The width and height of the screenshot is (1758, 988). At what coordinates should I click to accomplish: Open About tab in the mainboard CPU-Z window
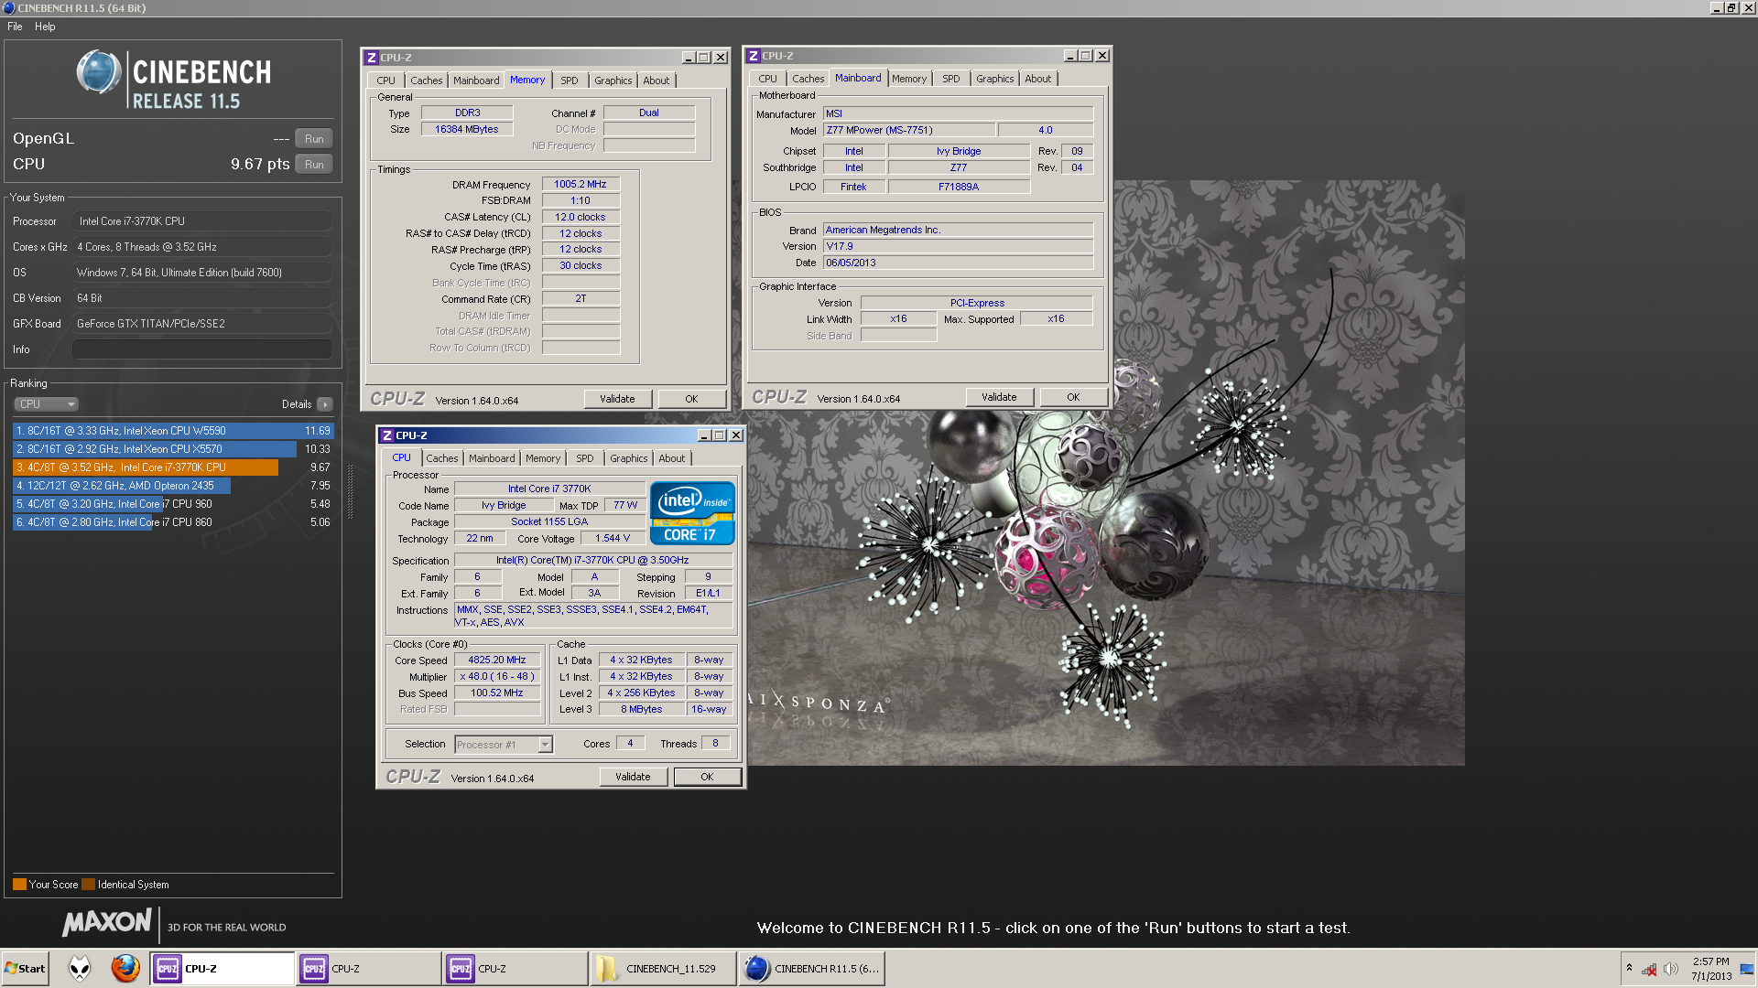[1037, 79]
